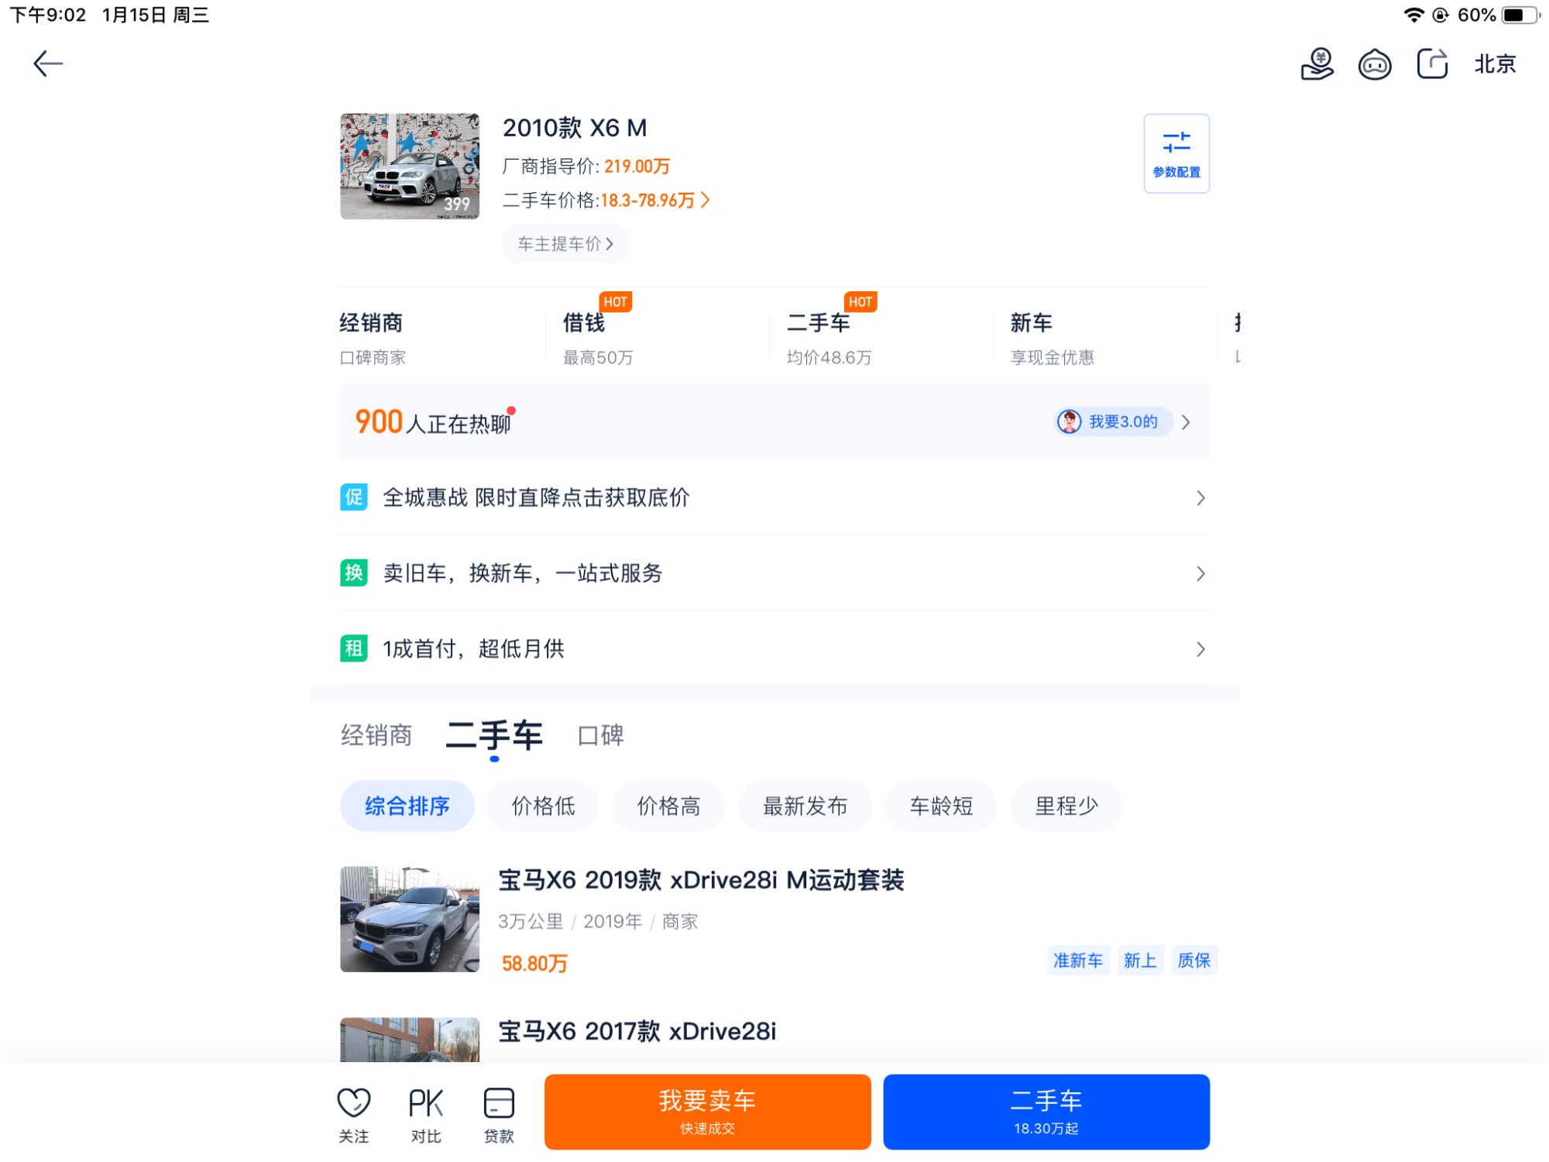This screenshot has width=1549, height=1162.
Task: Open the yuan money-in-hand icon
Action: click(x=1317, y=64)
